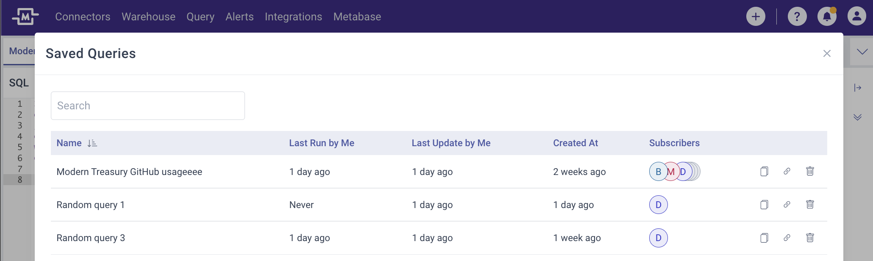Image resolution: width=873 pixels, height=261 pixels.
Task: Copy the Random query 3 row
Action: click(x=764, y=238)
